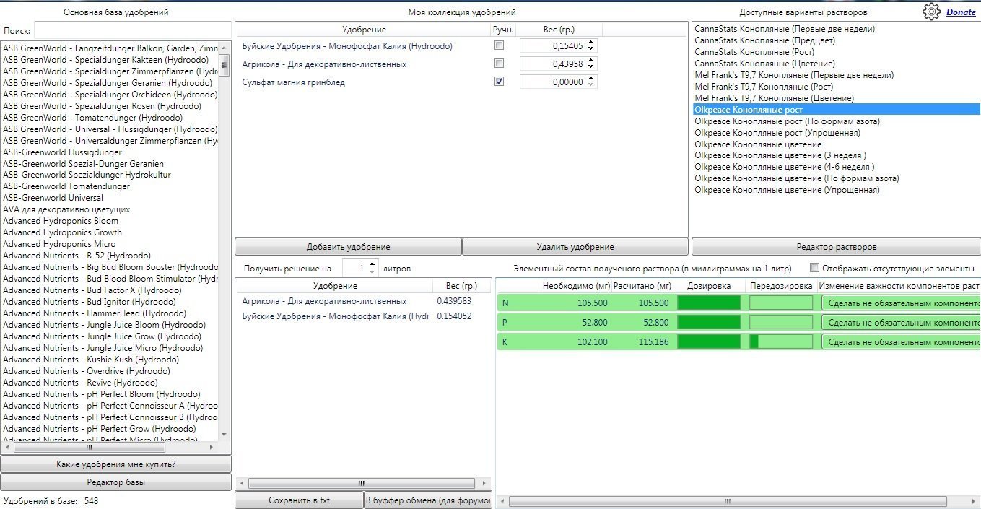Select AVA для декоративно цветущих
The image size is (981, 509).
click(x=66, y=209)
